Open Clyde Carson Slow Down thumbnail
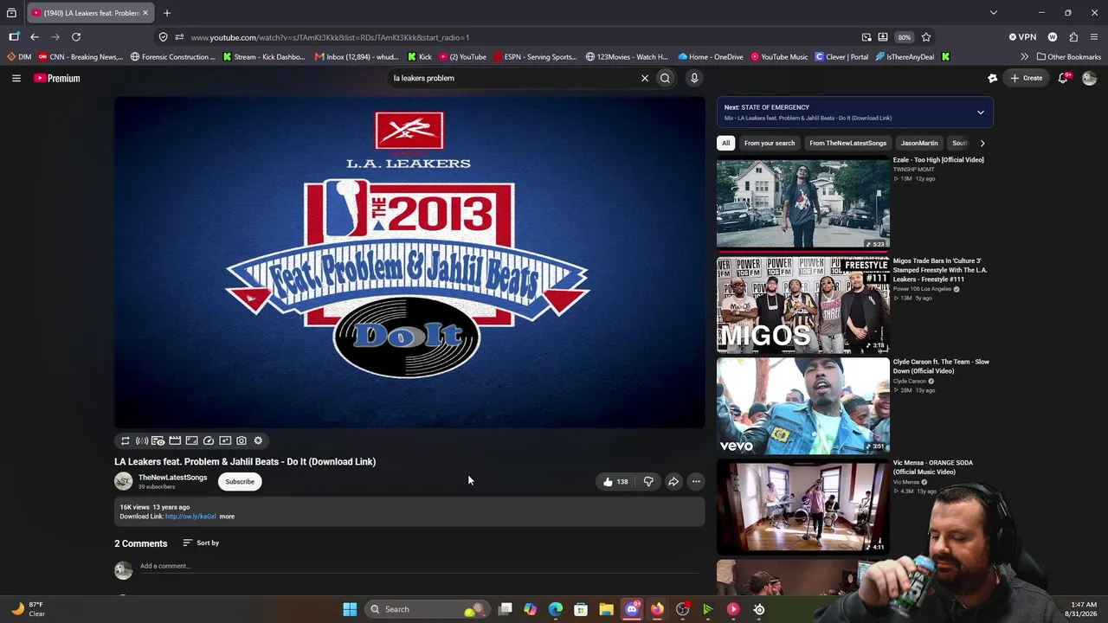This screenshot has height=623, width=1108. tap(803, 406)
